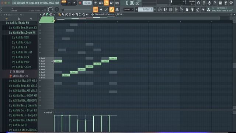Save project with the floppy disk icon

click(220, 3)
